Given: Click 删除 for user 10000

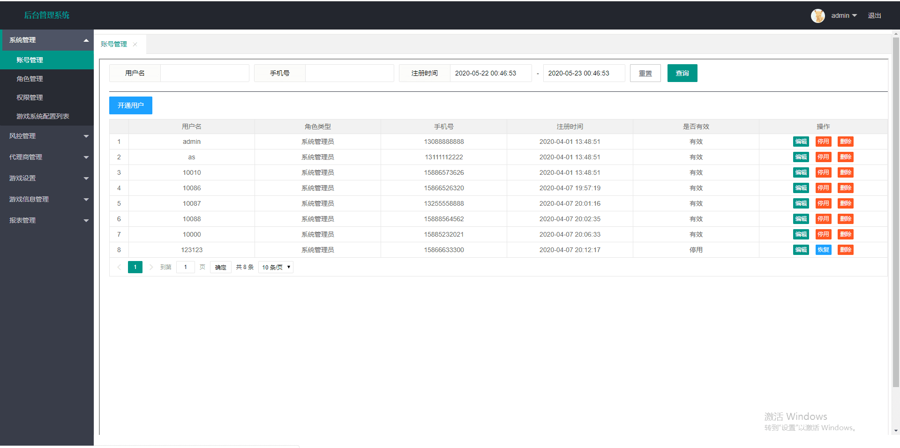Looking at the screenshot, I should (845, 234).
